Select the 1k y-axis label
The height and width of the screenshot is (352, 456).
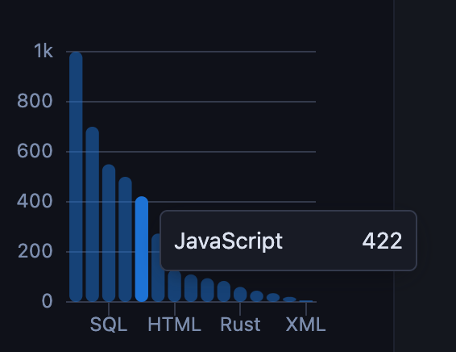(44, 52)
